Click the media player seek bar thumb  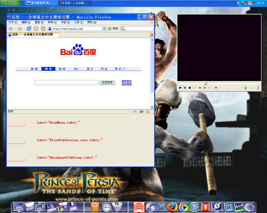(x=205, y=83)
